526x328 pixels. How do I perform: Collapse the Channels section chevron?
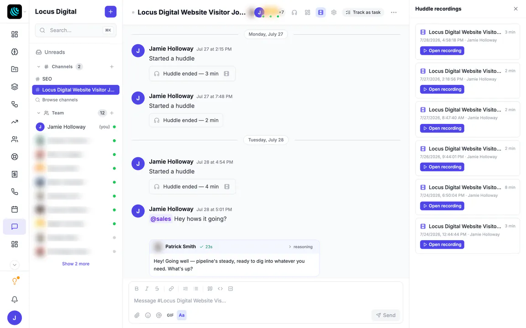[38, 67]
